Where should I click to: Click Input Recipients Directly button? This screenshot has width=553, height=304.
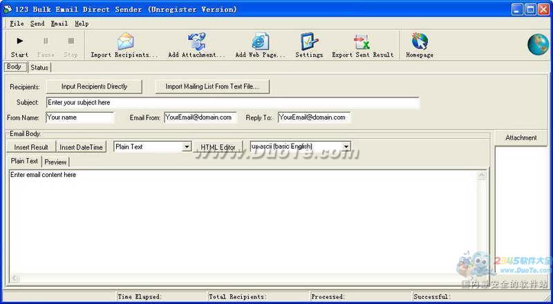point(94,86)
